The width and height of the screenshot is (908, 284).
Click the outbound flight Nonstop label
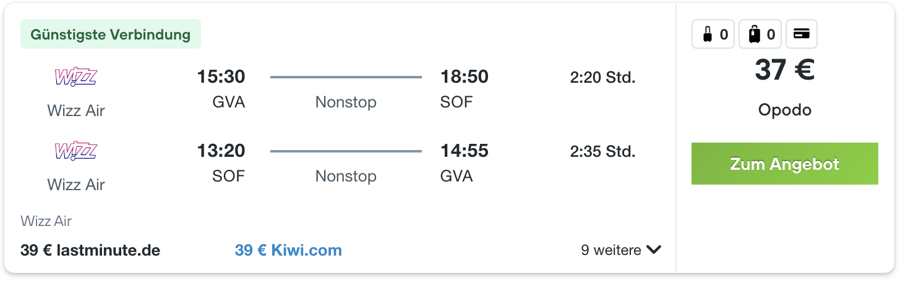coord(346,102)
